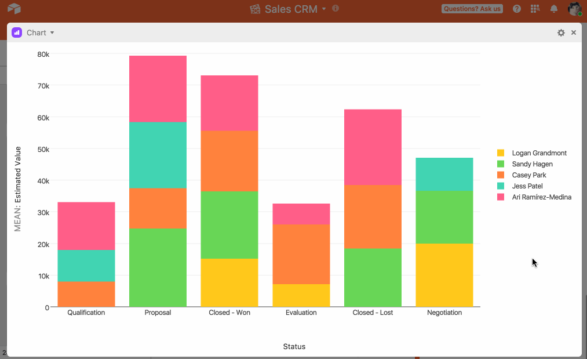Click the teal segment of the Qualification bar
This screenshot has height=359, width=587.
[86, 266]
